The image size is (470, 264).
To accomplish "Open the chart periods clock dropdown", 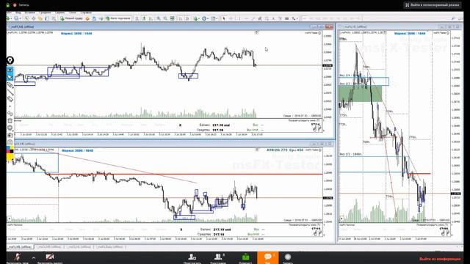I will pos(205,18).
